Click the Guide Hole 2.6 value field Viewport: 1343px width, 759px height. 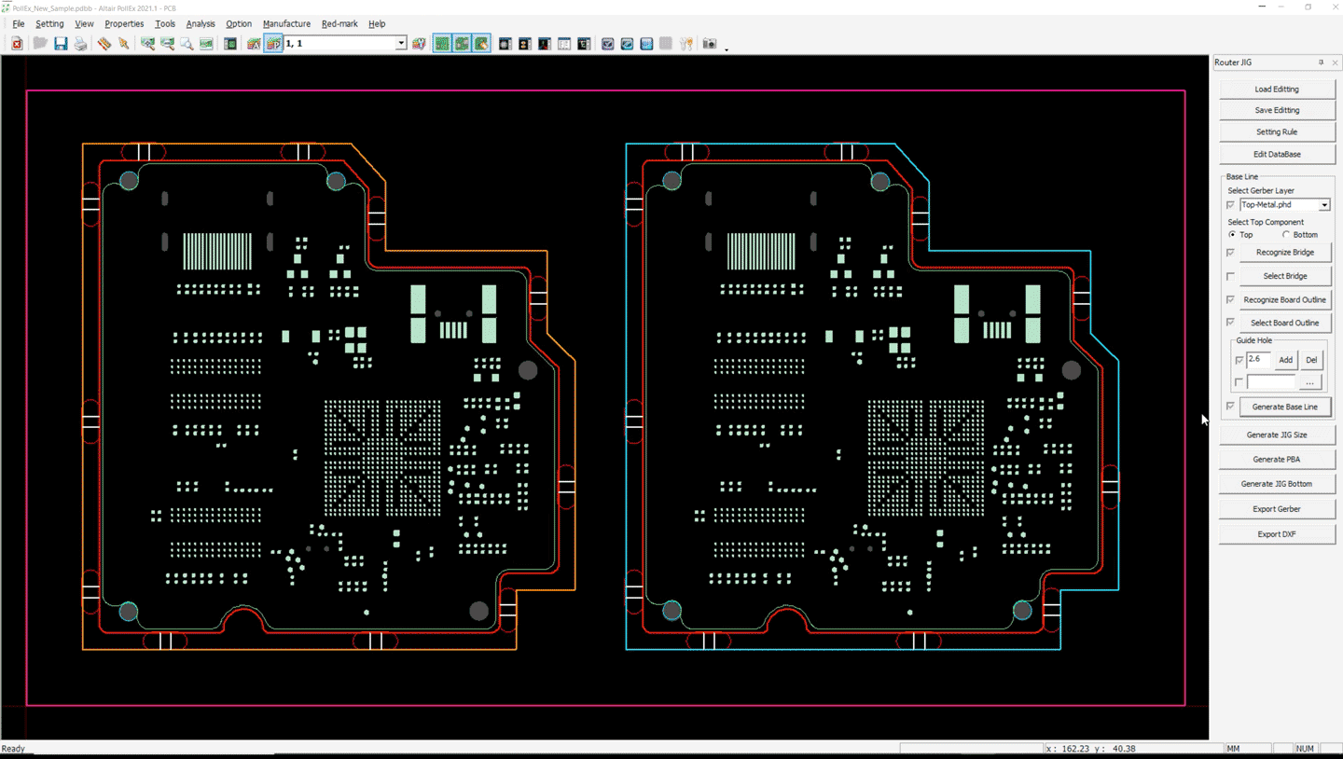1259,360
